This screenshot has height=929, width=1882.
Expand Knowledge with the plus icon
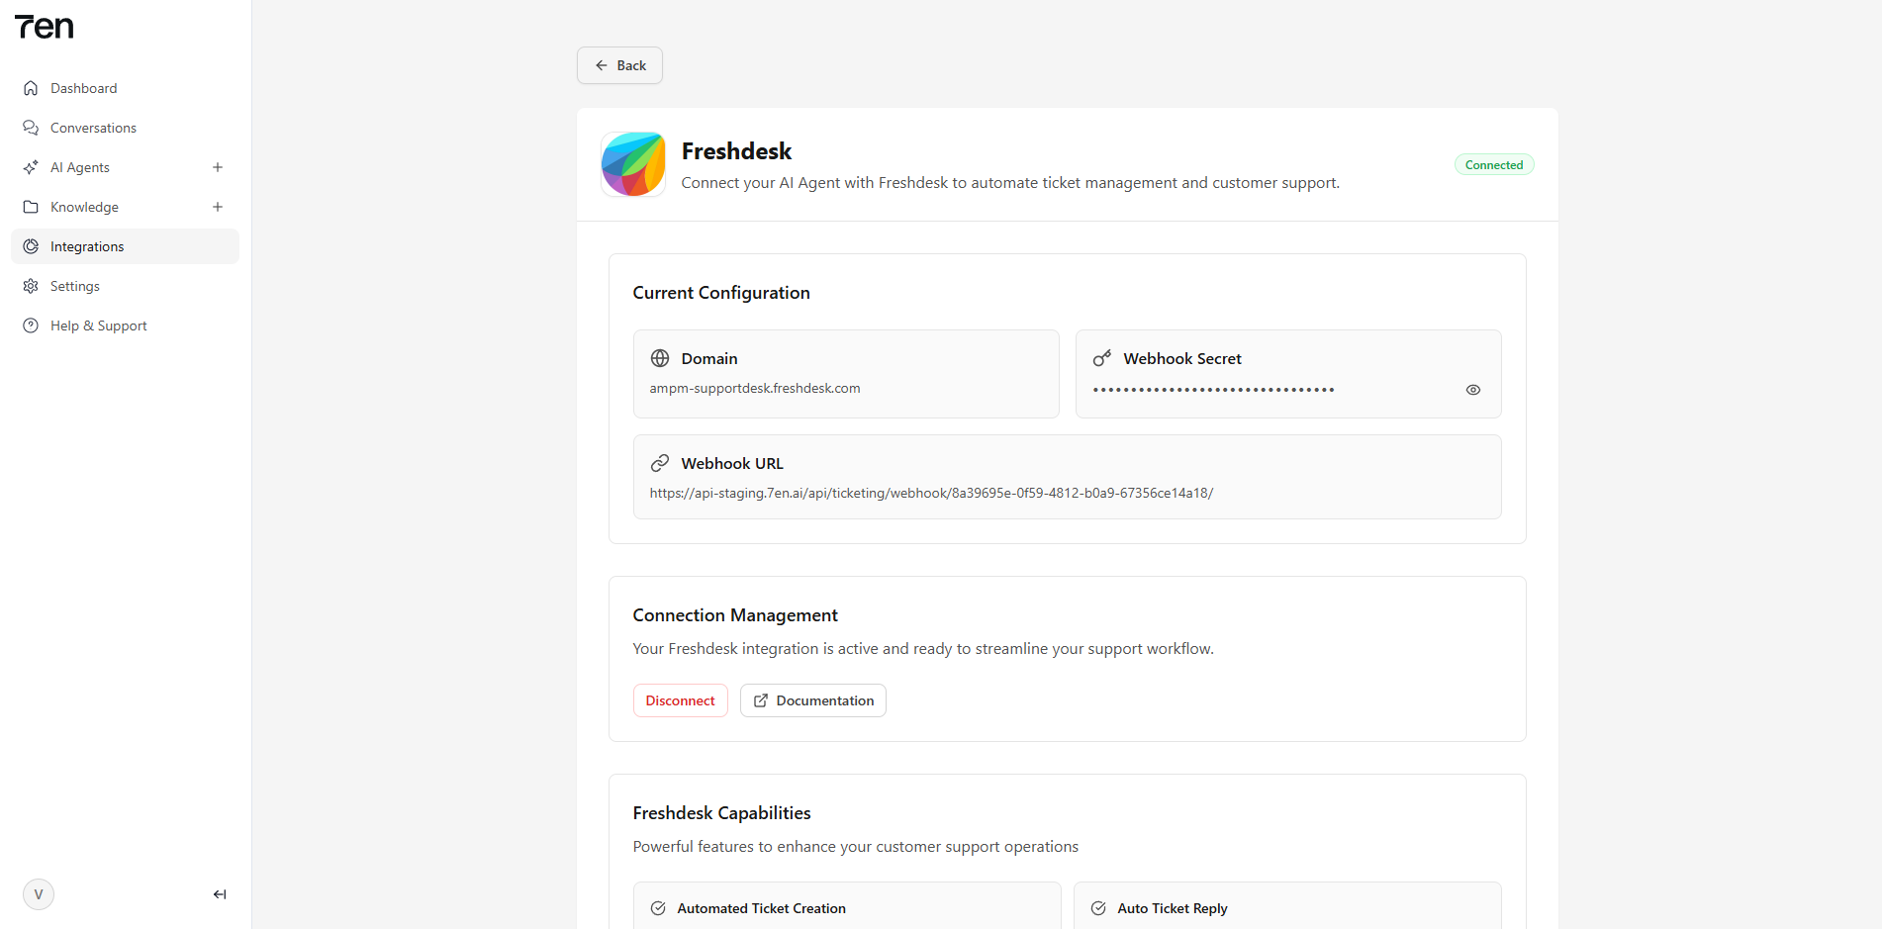tap(218, 207)
